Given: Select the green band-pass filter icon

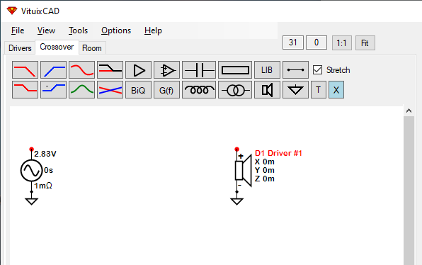Looking at the screenshot, I should pyautogui.click(x=81, y=90).
